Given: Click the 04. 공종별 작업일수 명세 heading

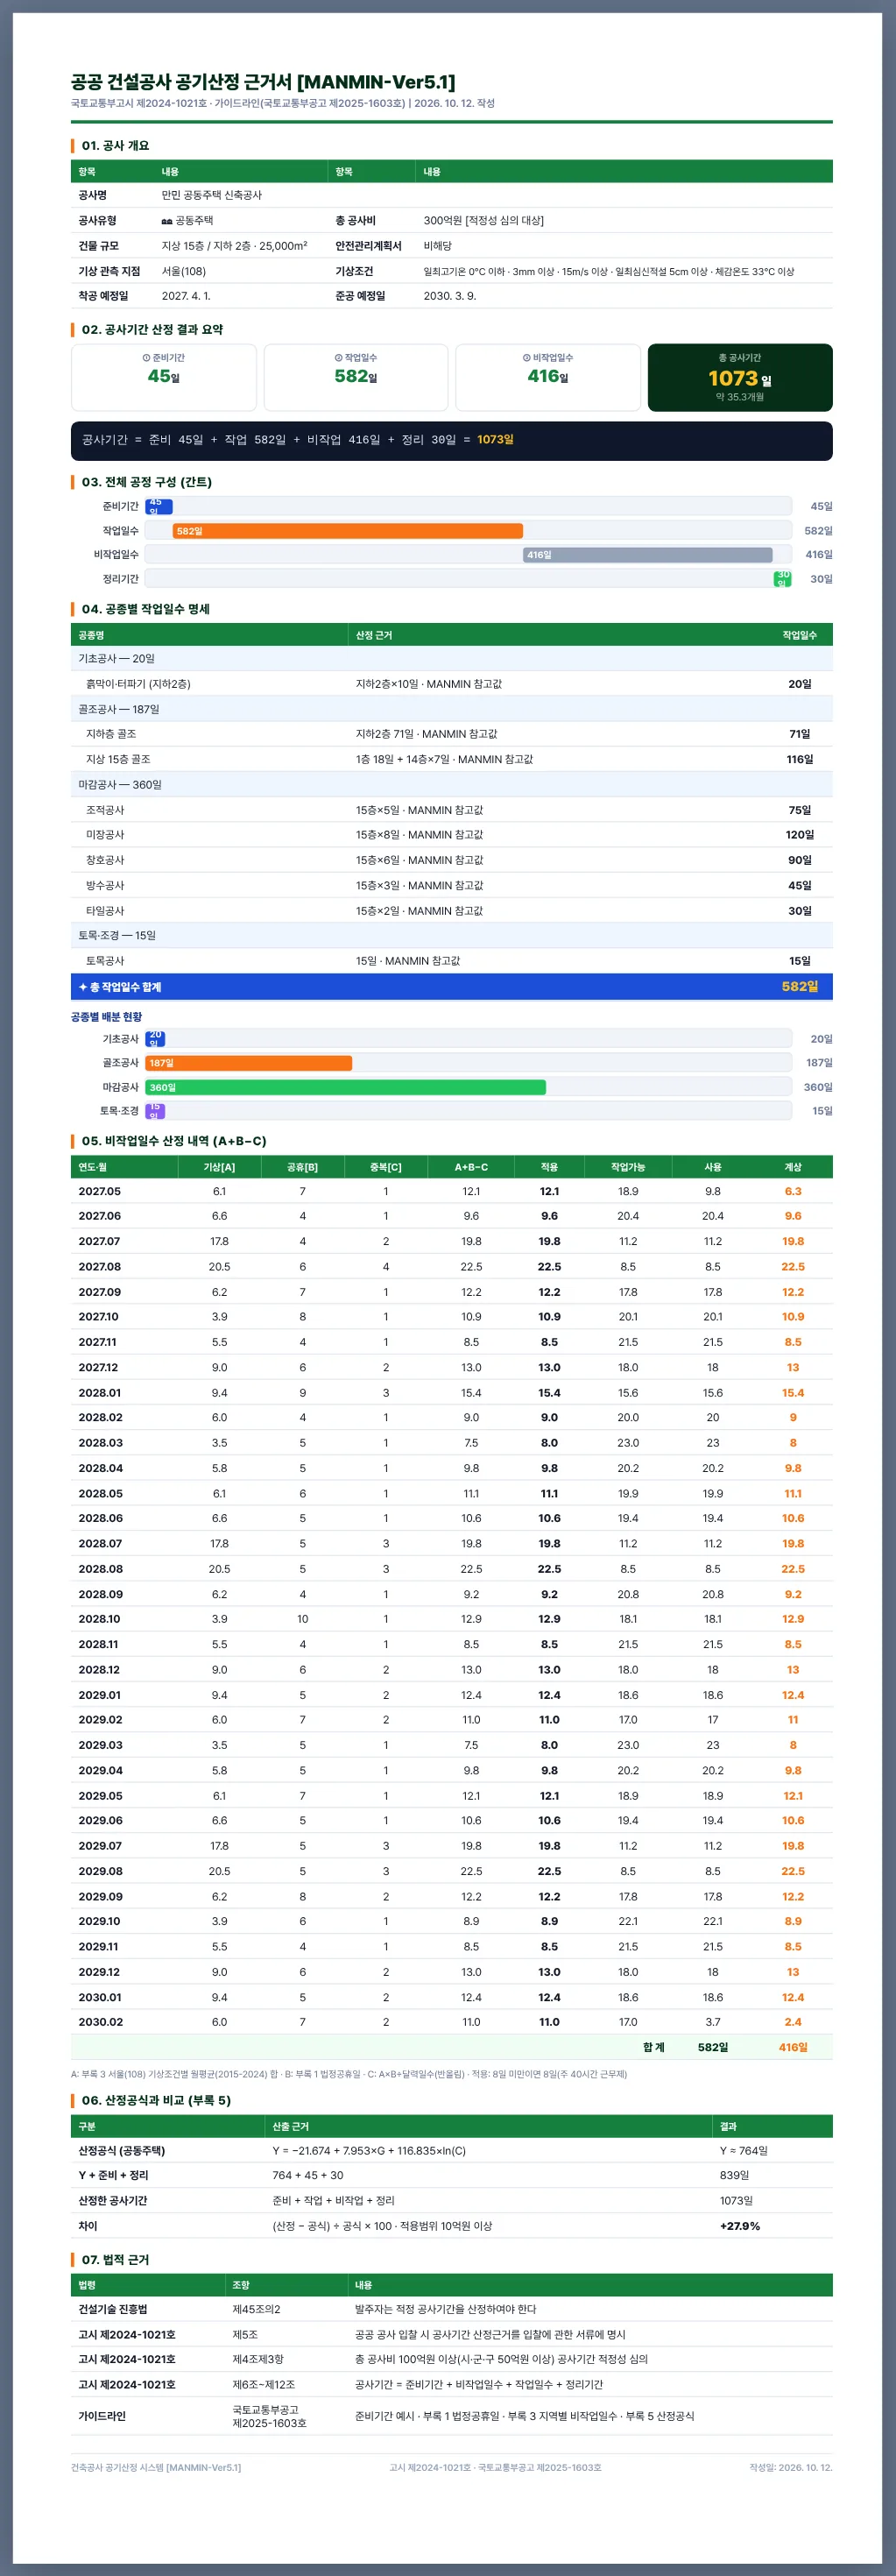Looking at the screenshot, I should point(145,609).
